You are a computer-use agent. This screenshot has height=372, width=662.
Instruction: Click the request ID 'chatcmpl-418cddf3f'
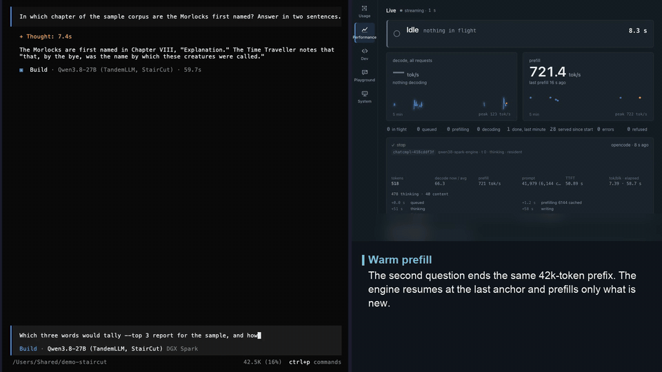(413, 152)
